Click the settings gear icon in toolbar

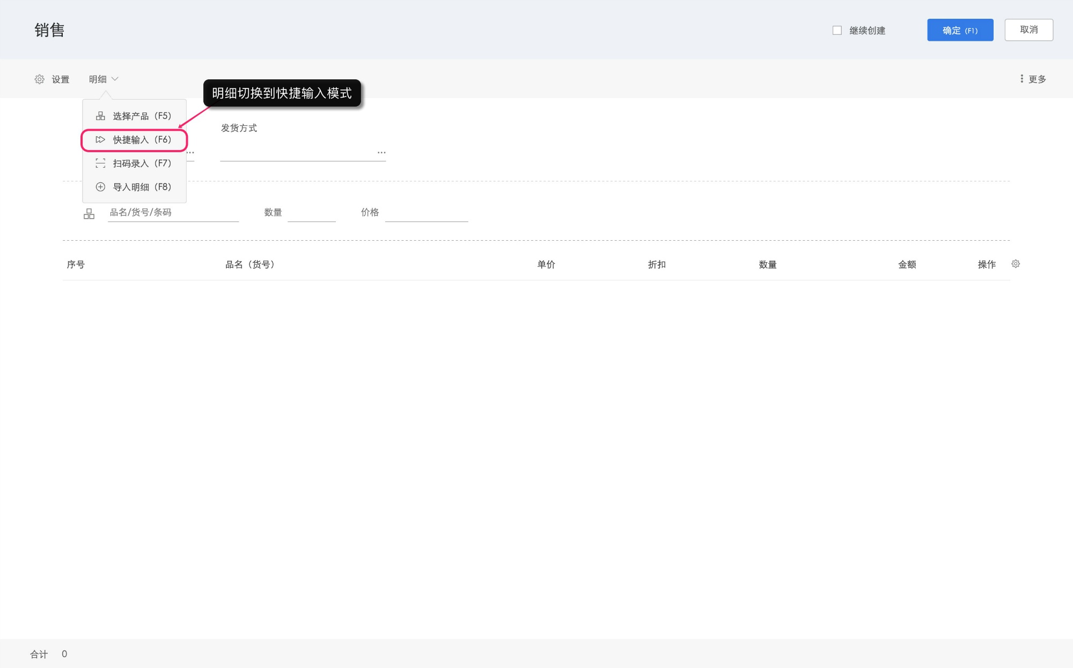pyautogui.click(x=40, y=79)
